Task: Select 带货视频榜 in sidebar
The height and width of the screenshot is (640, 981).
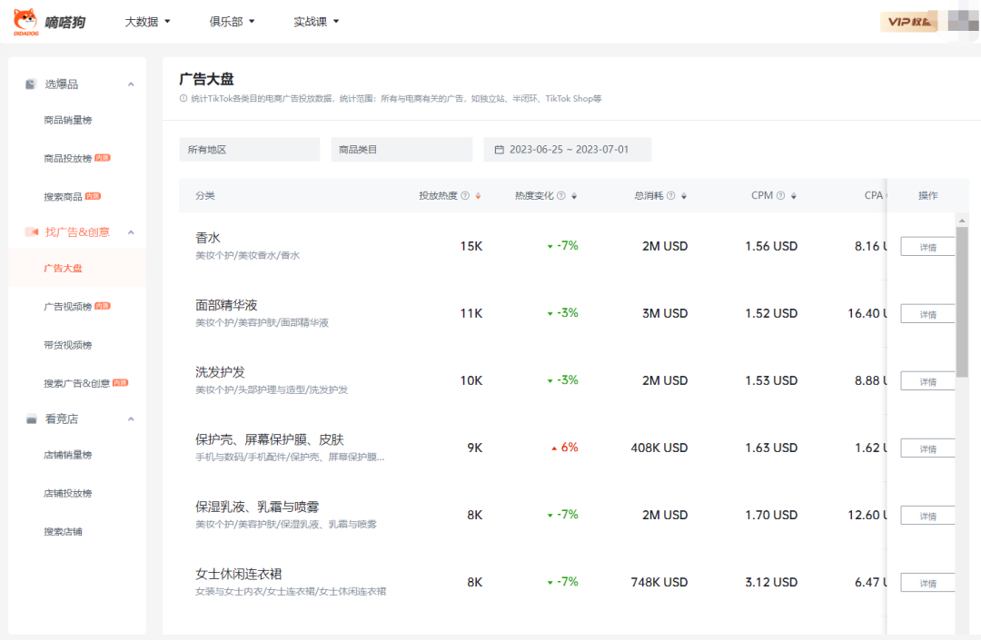Action: click(68, 345)
